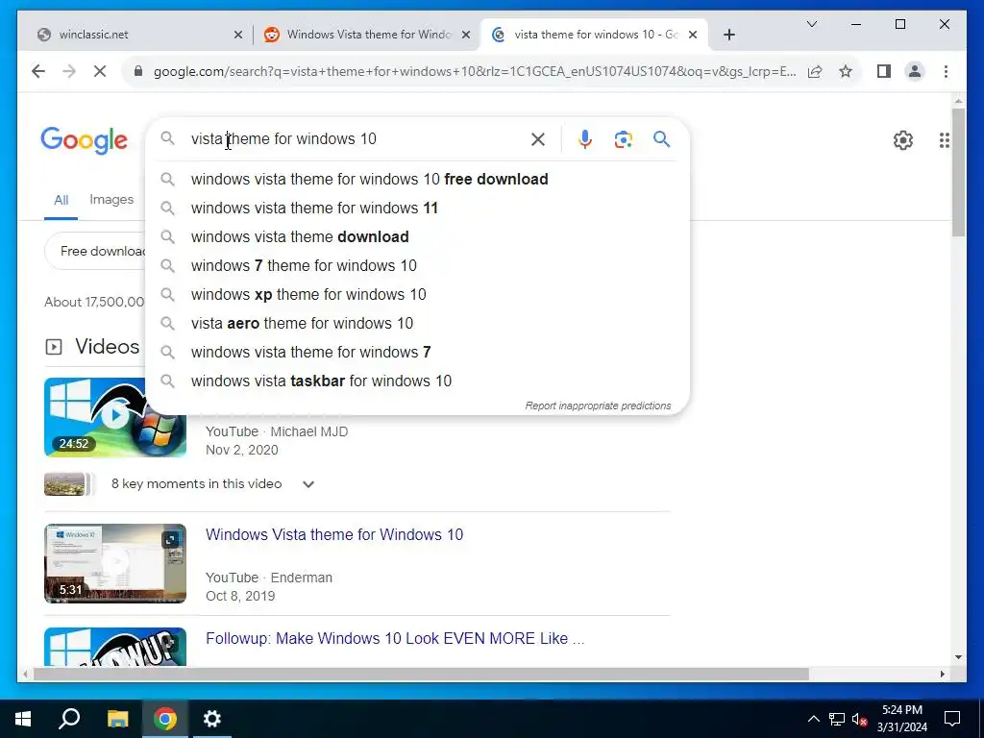Start voice search with microphone
The height and width of the screenshot is (738, 984).
coord(585,139)
